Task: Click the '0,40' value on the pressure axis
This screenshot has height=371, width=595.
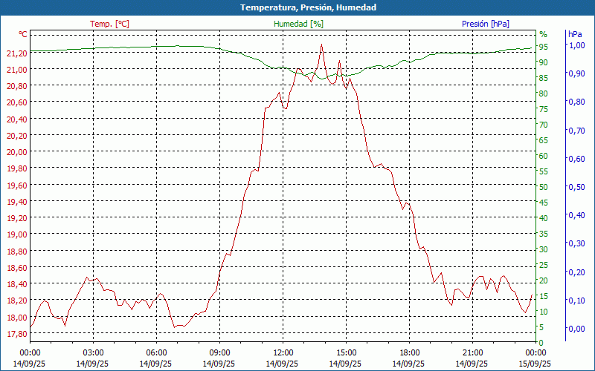Action: [577, 215]
